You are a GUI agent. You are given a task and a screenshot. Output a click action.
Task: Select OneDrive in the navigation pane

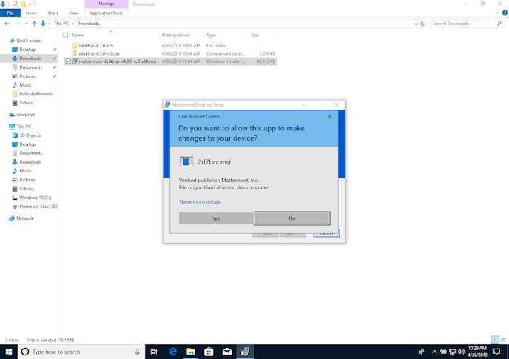[25, 115]
